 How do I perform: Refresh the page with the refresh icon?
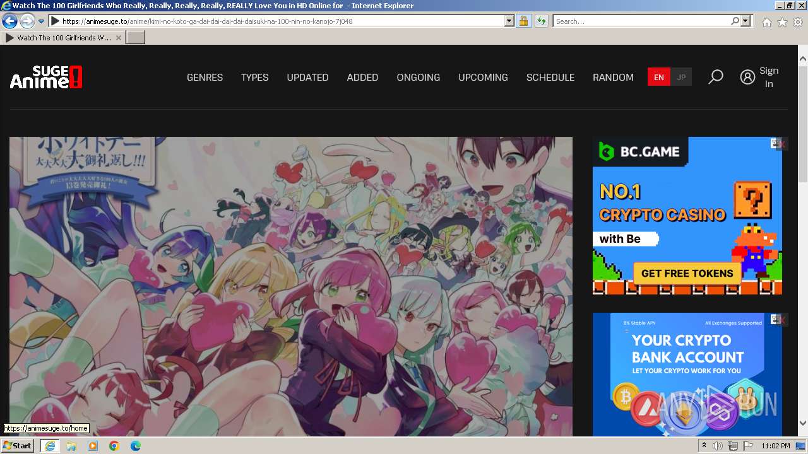click(541, 21)
